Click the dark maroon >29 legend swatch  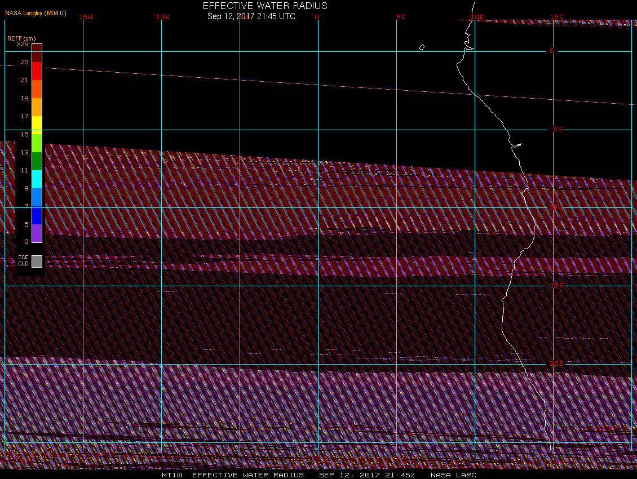[37, 53]
